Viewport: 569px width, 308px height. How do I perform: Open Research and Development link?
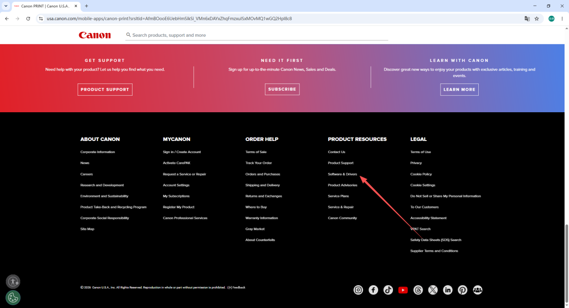[102, 185]
